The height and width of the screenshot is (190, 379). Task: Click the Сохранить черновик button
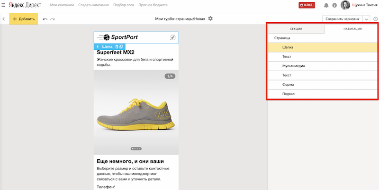coord(342,19)
